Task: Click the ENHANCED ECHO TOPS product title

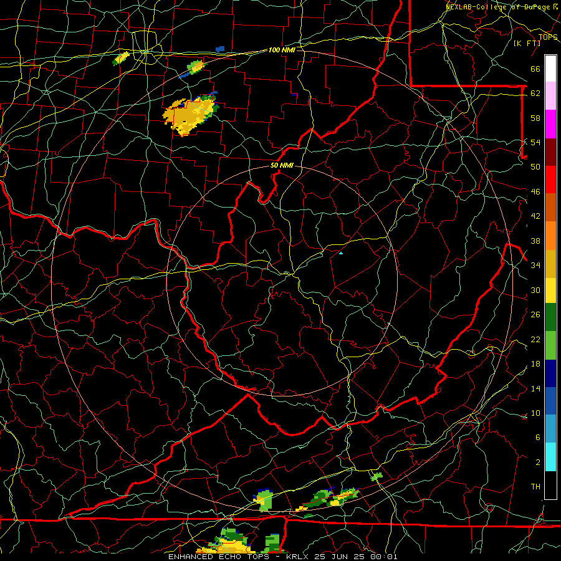Action: click(x=219, y=557)
